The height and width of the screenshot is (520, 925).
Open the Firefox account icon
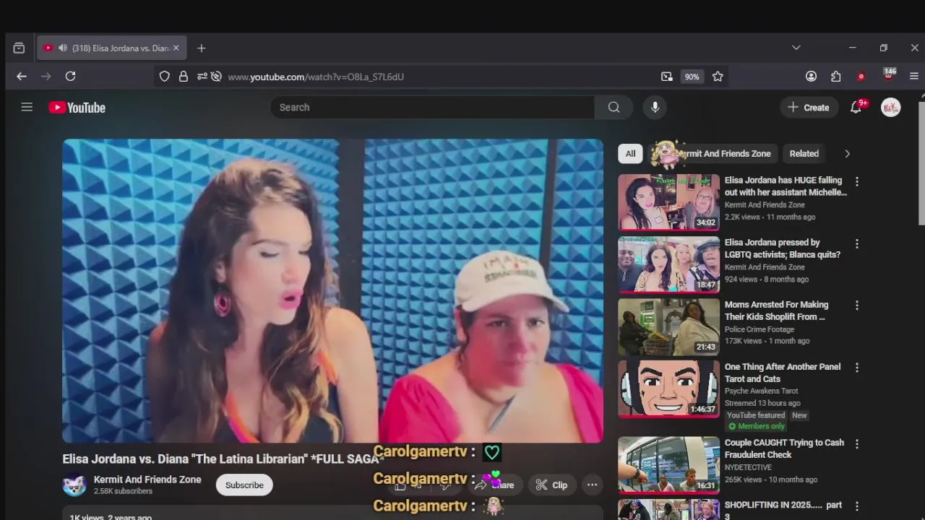pos(811,76)
